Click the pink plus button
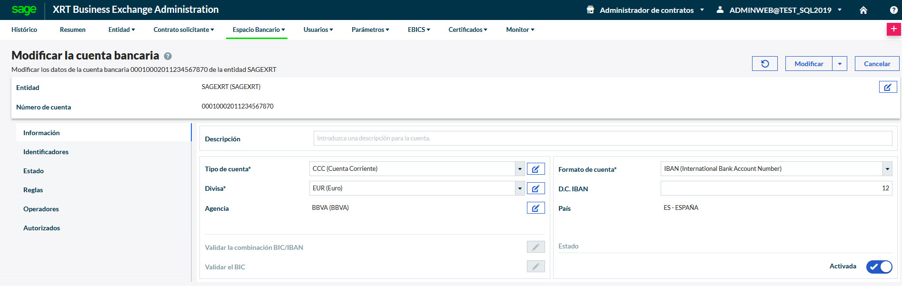The height and width of the screenshot is (286, 902). coord(893,29)
